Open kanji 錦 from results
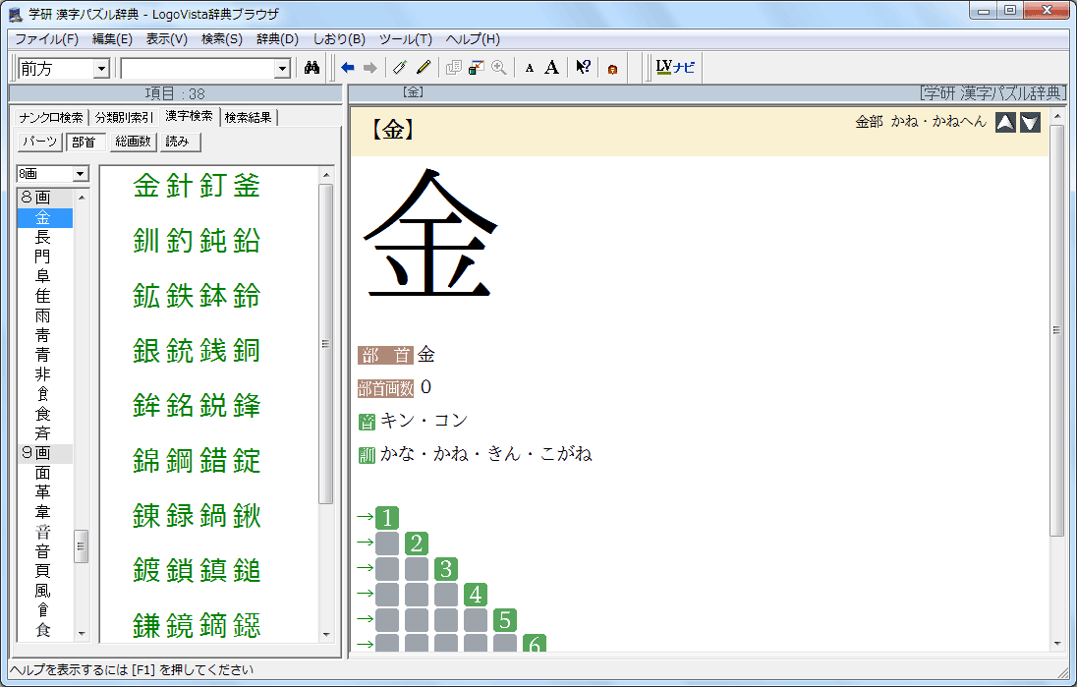Screen dimensions: 1077x687 tap(146, 460)
